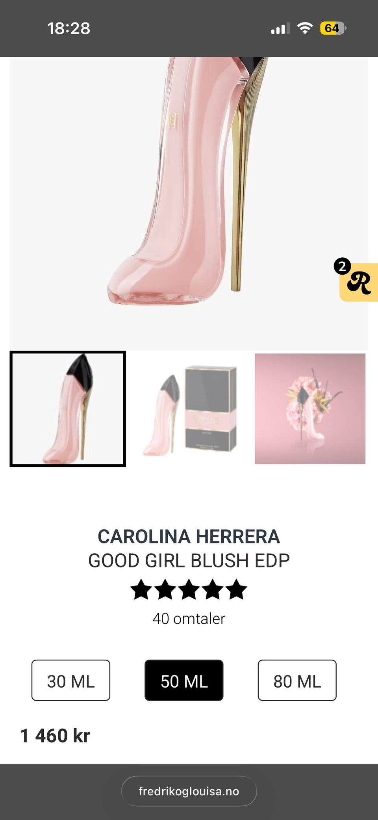Tap the cellular signal bars icon
The image size is (378, 820).
pos(280,29)
